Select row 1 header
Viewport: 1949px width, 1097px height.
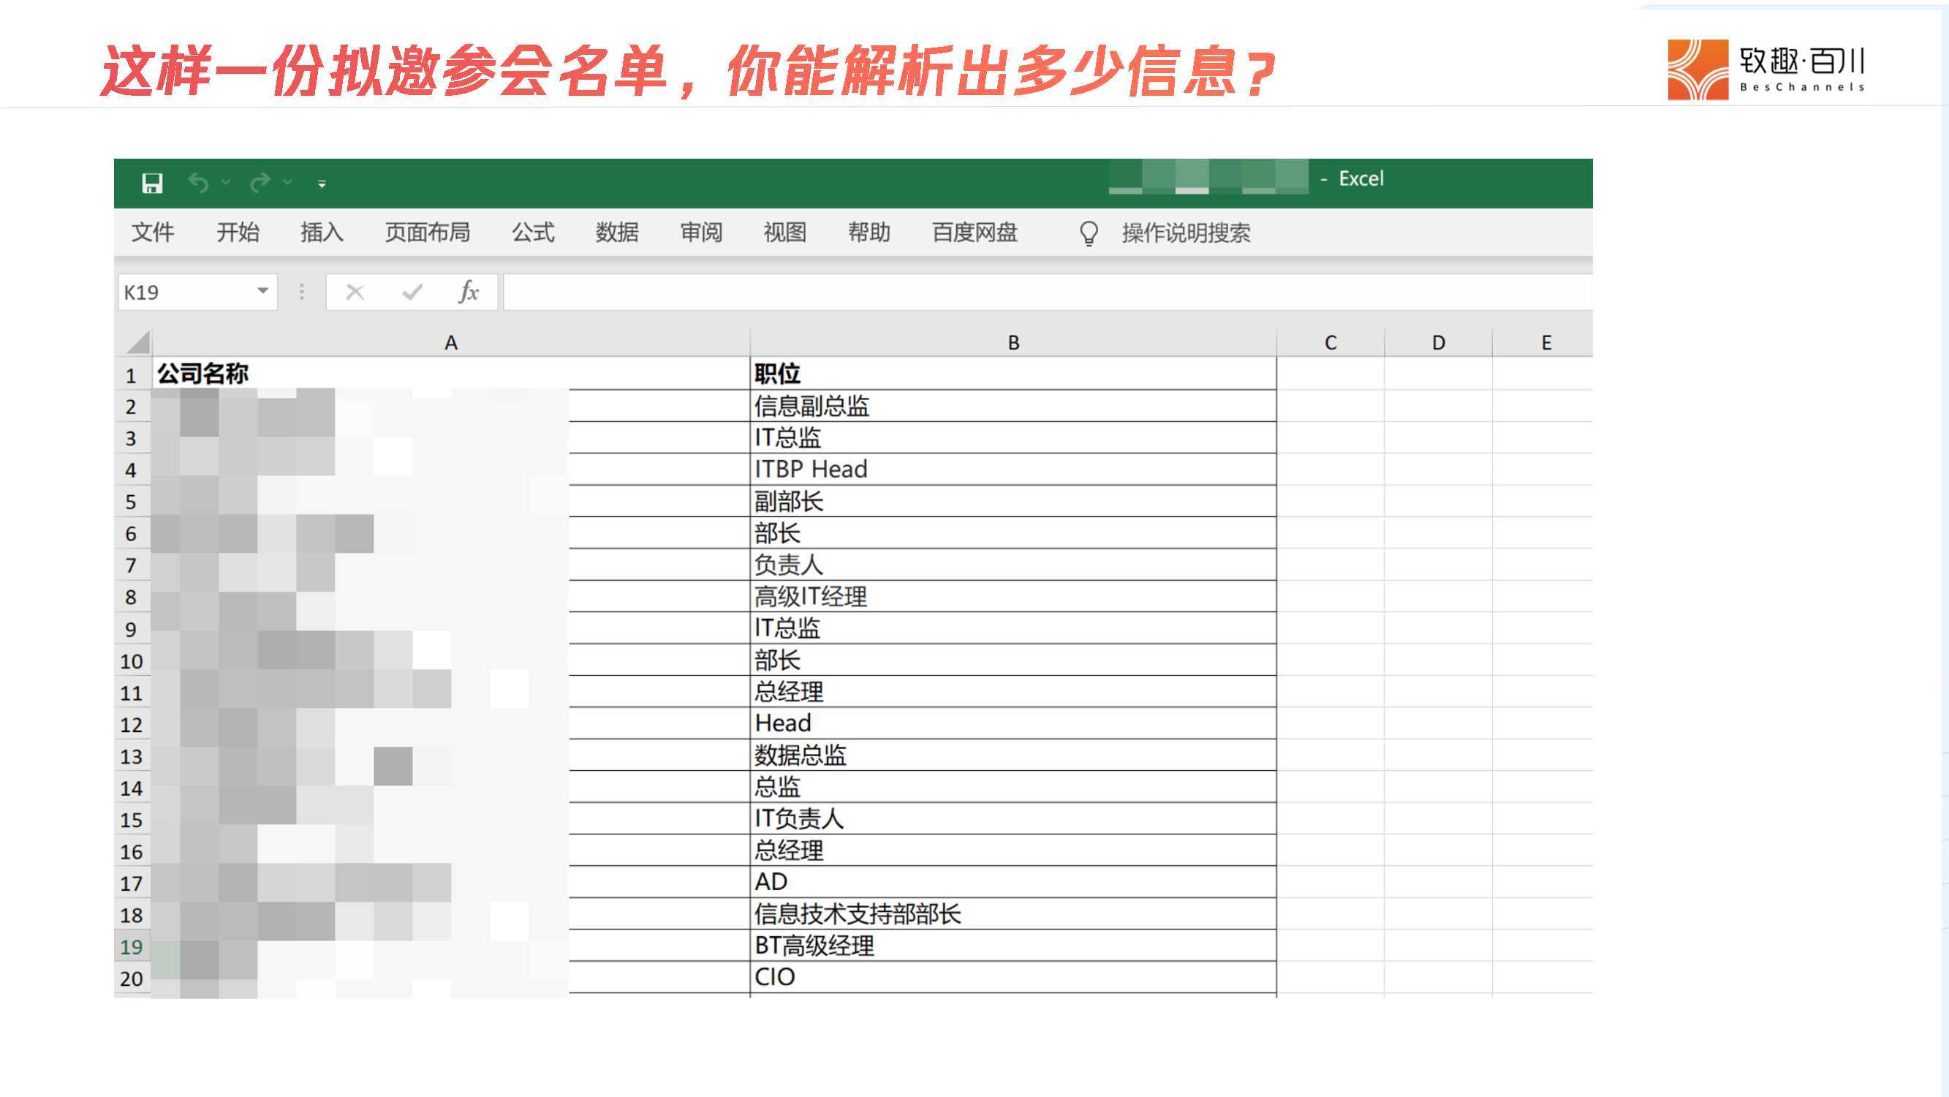click(132, 374)
